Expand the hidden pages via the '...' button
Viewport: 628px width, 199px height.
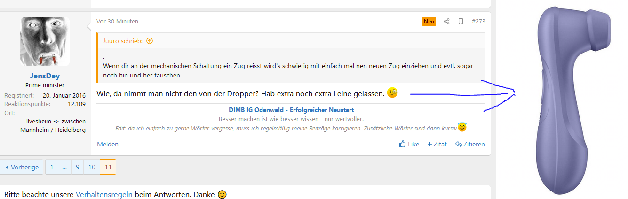tap(64, 167)
